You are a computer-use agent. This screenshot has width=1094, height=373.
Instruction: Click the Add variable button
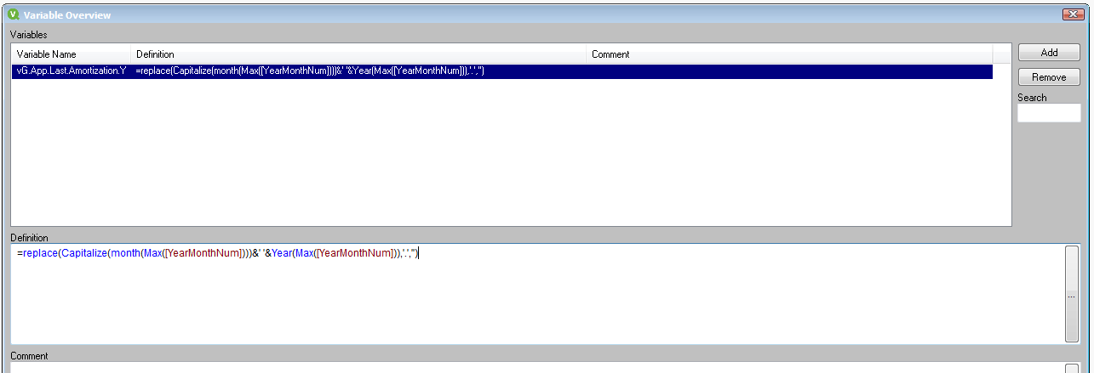[x=1049, y=53]
